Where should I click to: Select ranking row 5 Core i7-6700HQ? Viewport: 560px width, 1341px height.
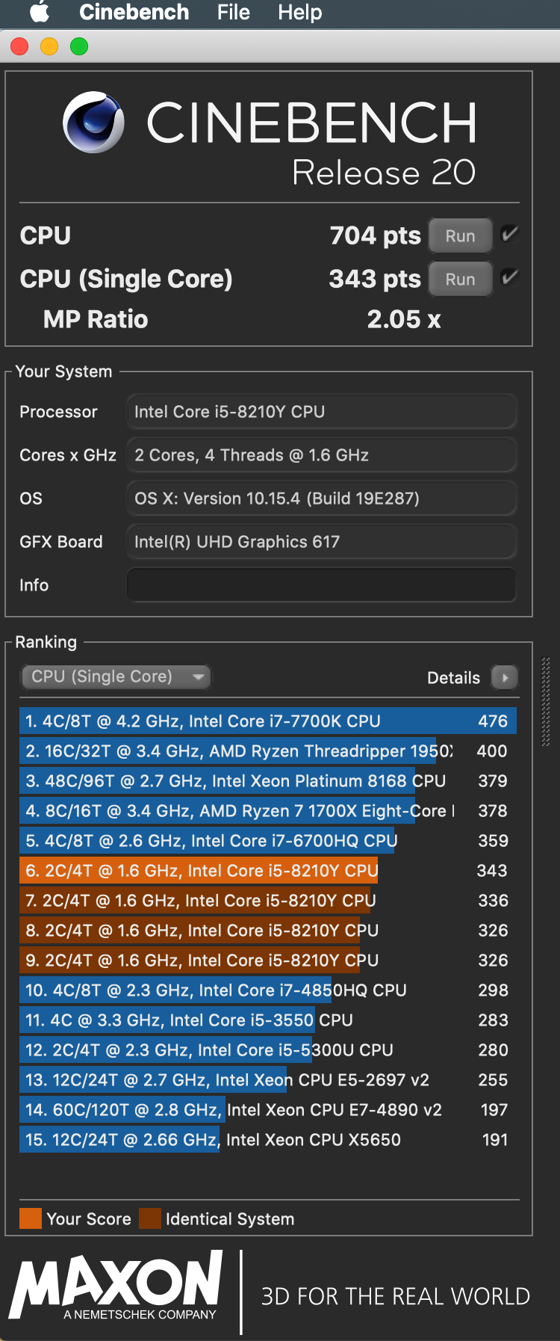pyautogui.click(x=267, y=841)
